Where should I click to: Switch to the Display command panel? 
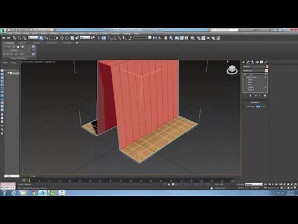coord(261,62)
